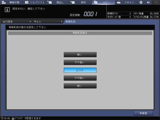160x120 pixels.
Task: Click the clock icon in status bar
Action: (x=2, y=118)
